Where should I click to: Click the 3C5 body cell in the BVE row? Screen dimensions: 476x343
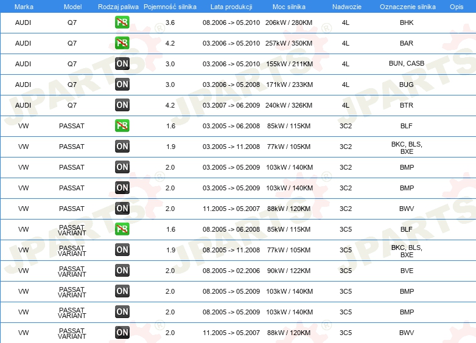(346, 271)
